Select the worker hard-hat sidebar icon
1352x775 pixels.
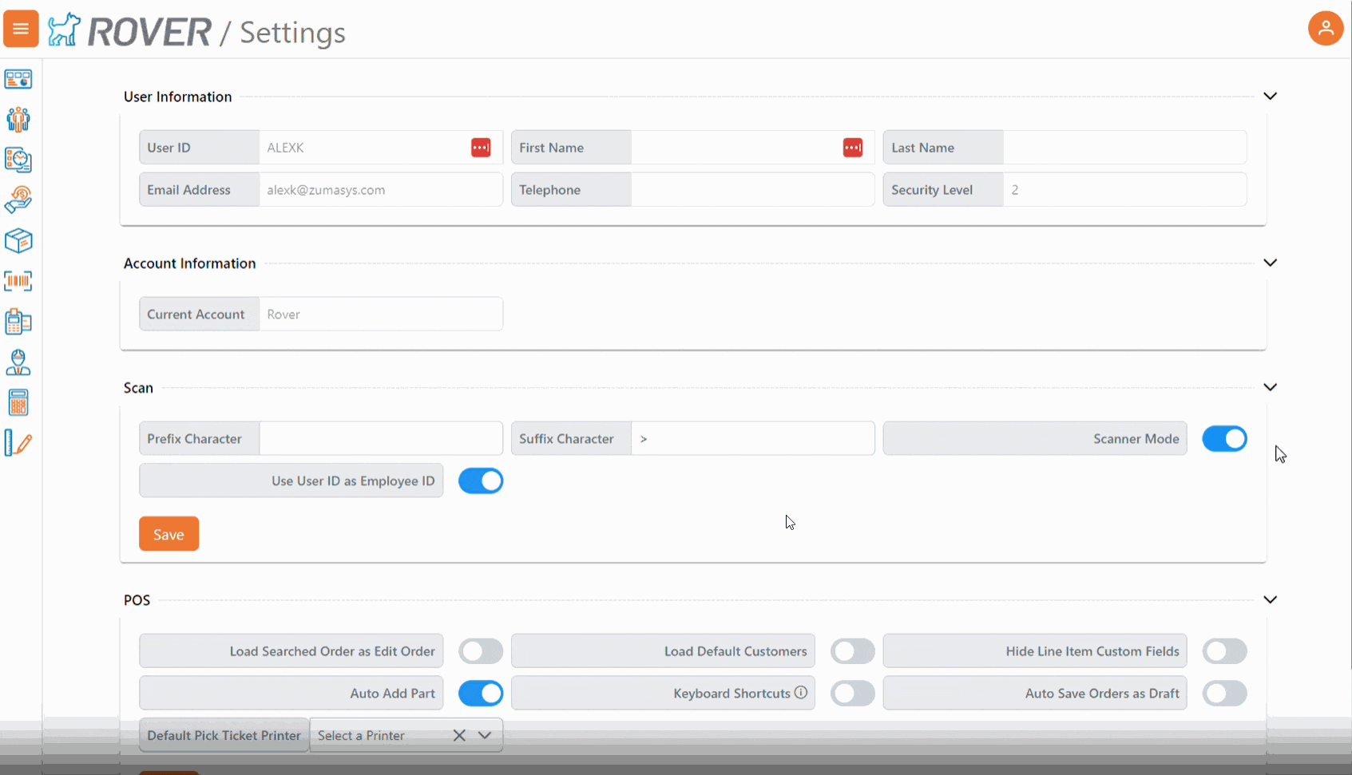[x=18, y=362]
